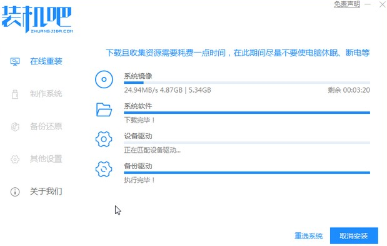Viewport: 387px width, 246px height.
Task: Click the 备份驱动 sync gear icon
Action: tap(104, 169)
